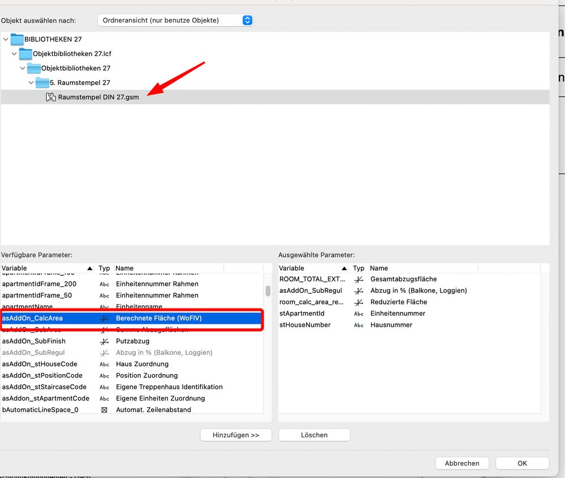Click the 5. Raumstempel 27 folder icon
The height and width of the screenshot is (478, 565).
(x=42, y=82)
